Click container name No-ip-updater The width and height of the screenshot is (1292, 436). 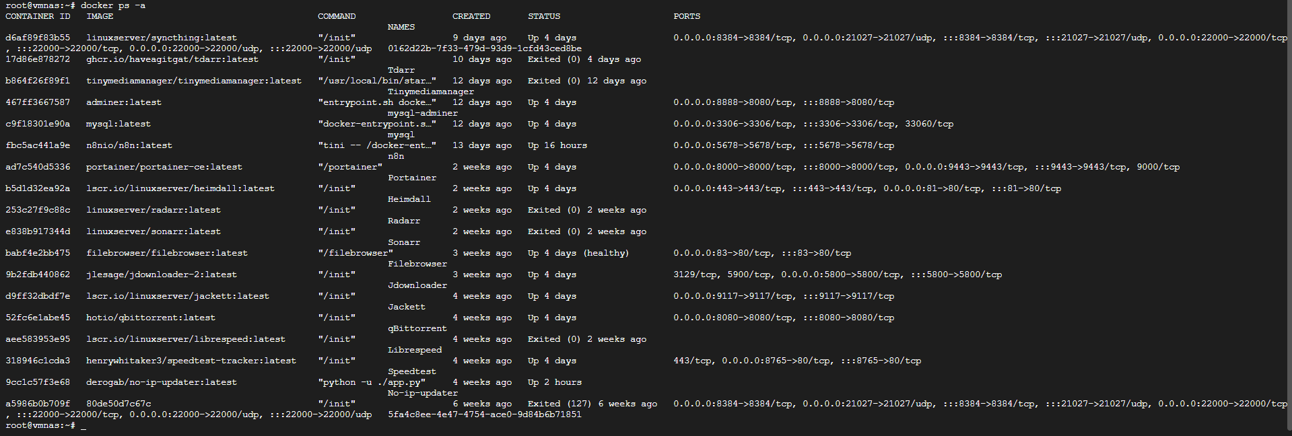[423, 393]
